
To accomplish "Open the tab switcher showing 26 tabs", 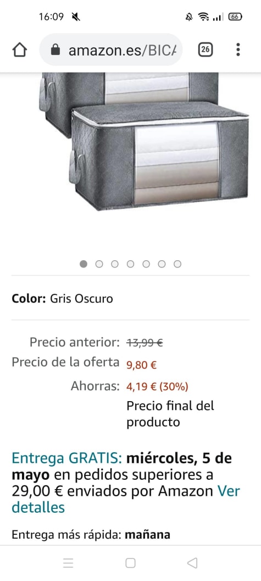I will pos(206,50).
